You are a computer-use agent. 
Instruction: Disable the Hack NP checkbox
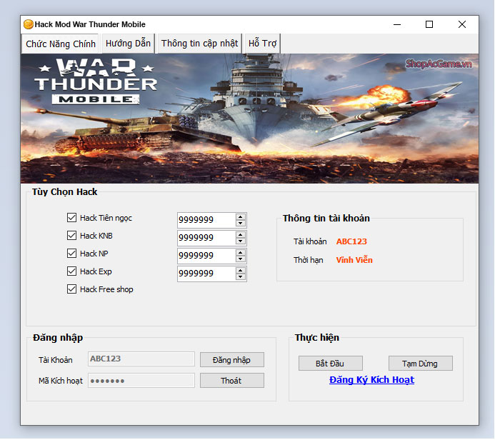(71, 253)
